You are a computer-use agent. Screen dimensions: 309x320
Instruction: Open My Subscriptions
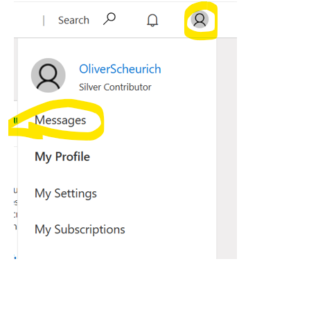(80, 229)
